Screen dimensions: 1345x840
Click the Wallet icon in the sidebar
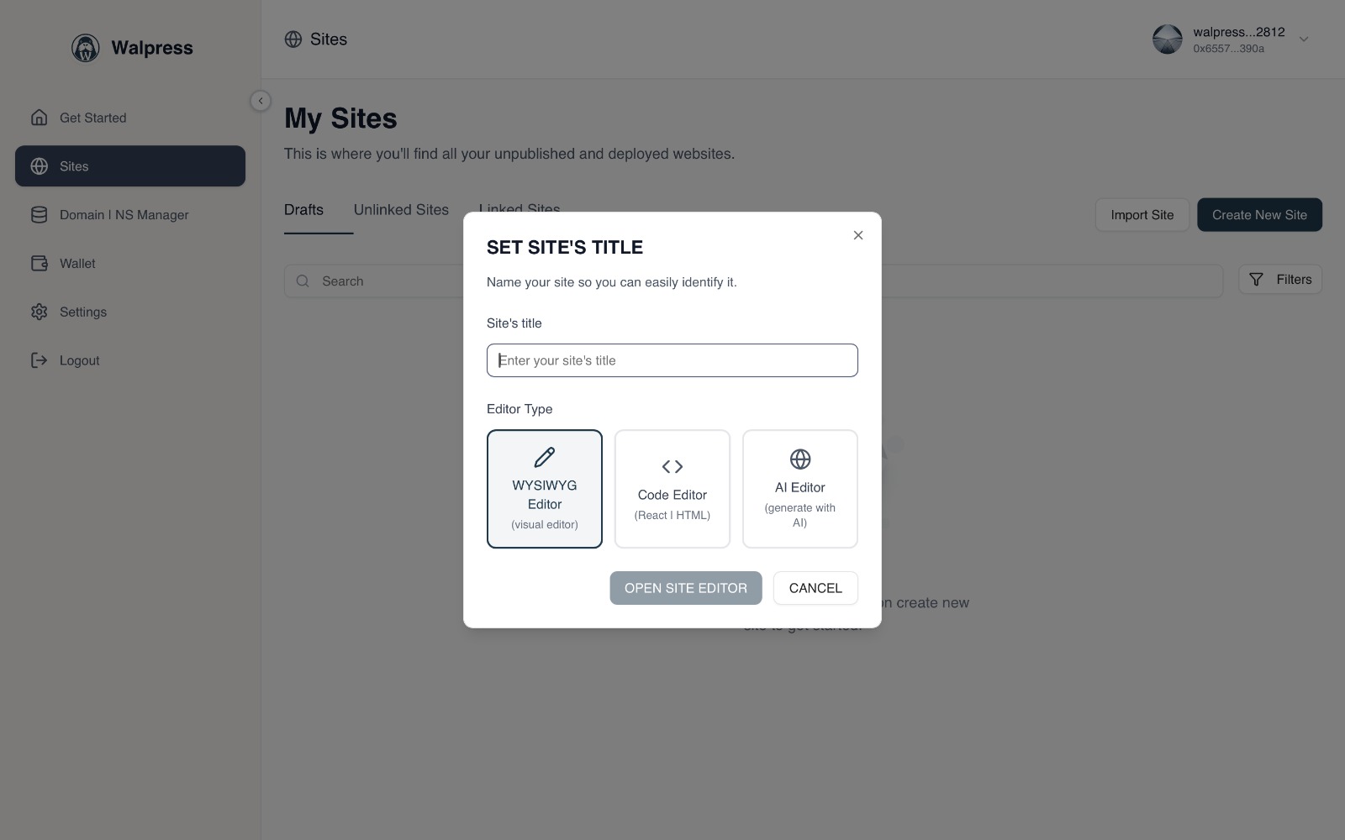point(39,263)
